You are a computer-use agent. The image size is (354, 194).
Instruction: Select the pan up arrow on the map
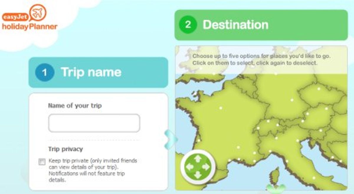[x=198, y=159]
